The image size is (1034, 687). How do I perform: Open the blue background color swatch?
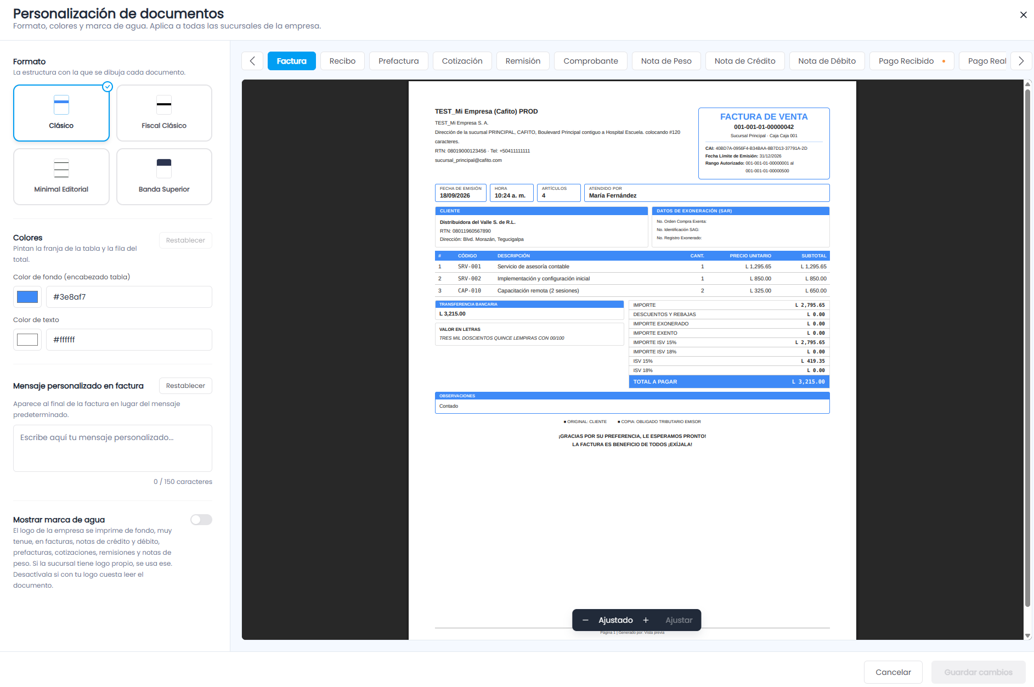coord(27,297)
